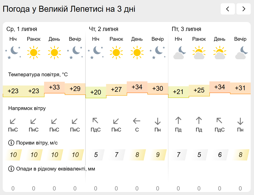Select the Чт, 2 липня day header
254x195 pixels.
[103, 29]
